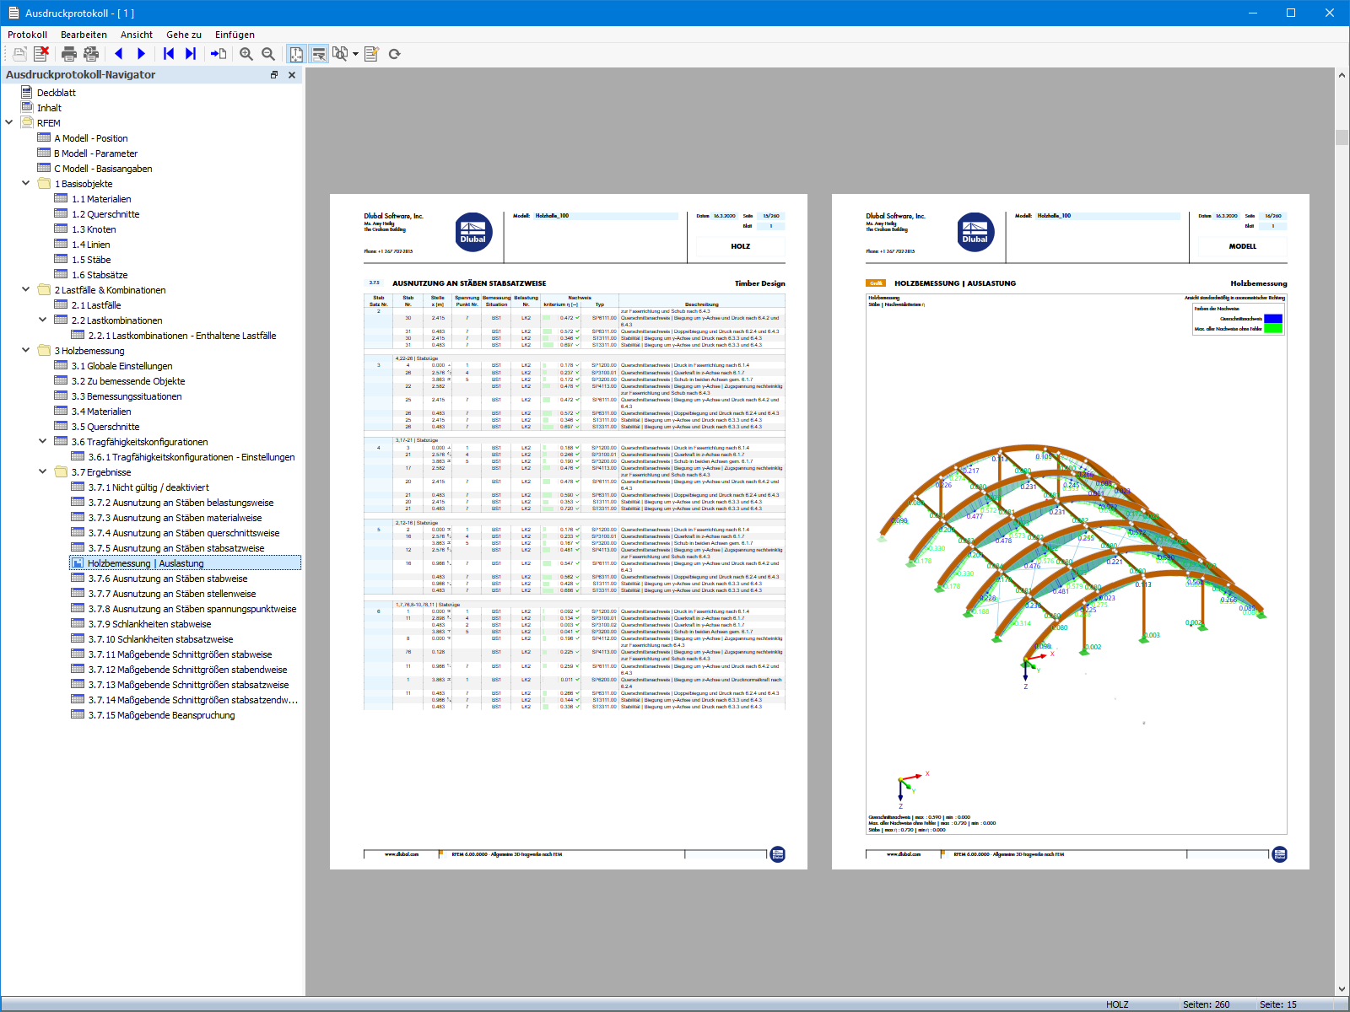1350x1012 pixels.
Task: Click table icon of 3.2 Zu bemessende Objekte
Action: (61, 381)
